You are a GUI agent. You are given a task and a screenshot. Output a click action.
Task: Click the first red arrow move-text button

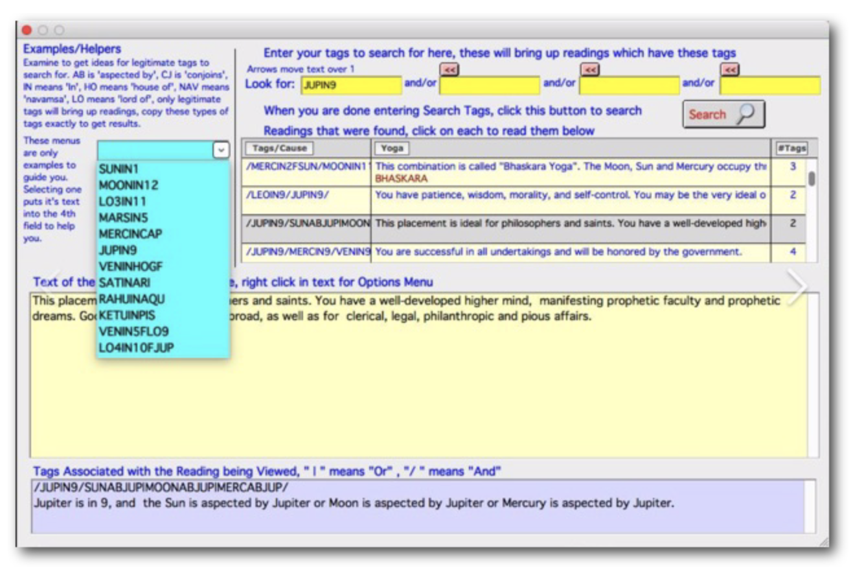449,69
